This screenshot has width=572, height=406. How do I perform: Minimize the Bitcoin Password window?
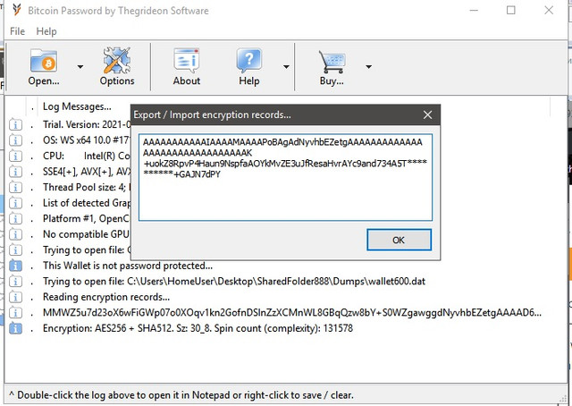[x=474, y=10]
